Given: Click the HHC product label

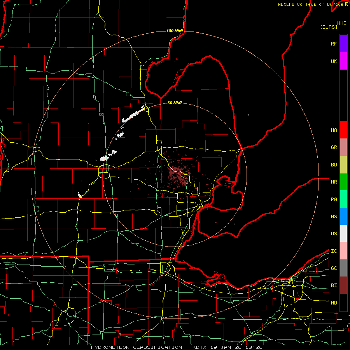Looking at the screenshot, I should click(342, 23).
